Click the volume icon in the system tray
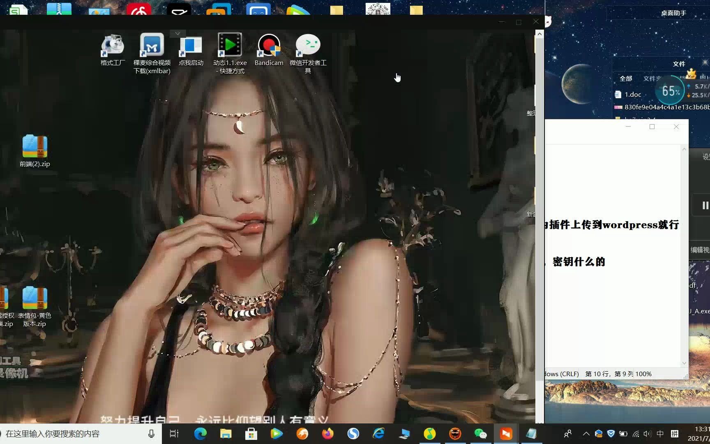The image size is (710, 444). point(647,434)
